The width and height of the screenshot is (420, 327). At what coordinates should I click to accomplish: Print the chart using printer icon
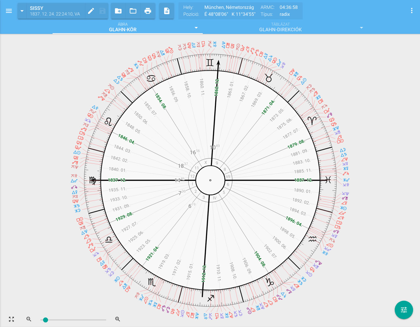148,11
